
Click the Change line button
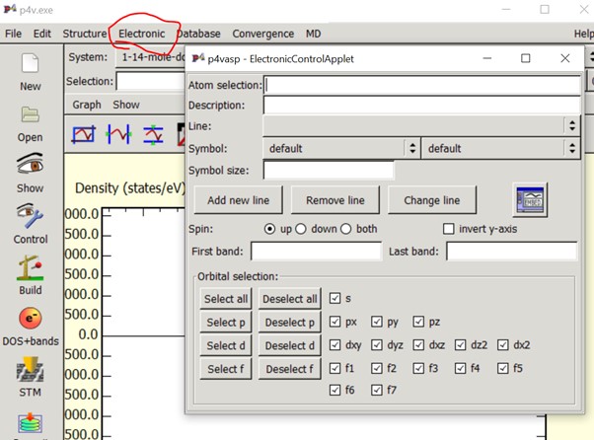(x=432, y=200)
